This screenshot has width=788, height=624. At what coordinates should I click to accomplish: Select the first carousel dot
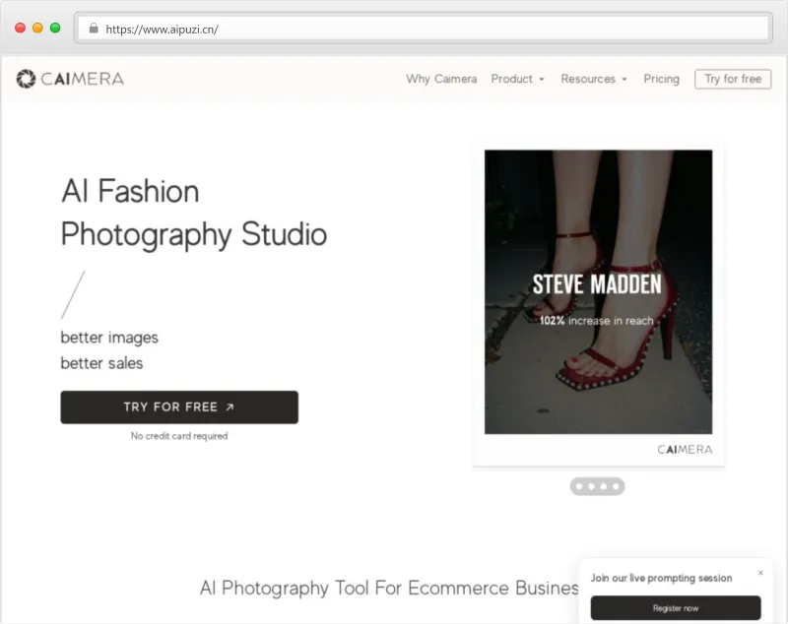click(x=578, y=486)
